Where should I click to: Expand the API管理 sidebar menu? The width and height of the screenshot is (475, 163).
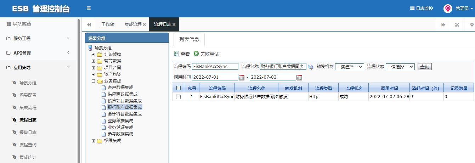point(38,53)
